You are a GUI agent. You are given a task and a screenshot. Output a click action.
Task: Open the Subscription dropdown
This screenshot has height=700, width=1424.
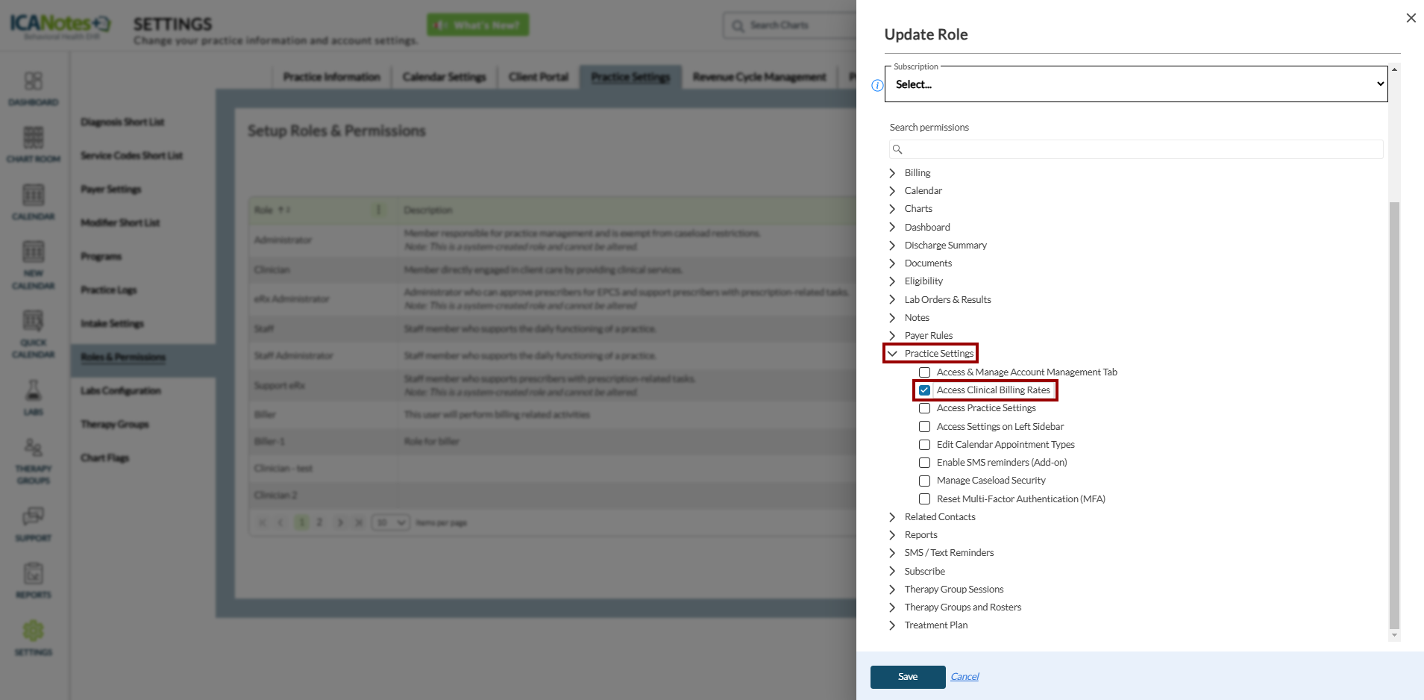pyautogui.click(x=1135, y=84)
